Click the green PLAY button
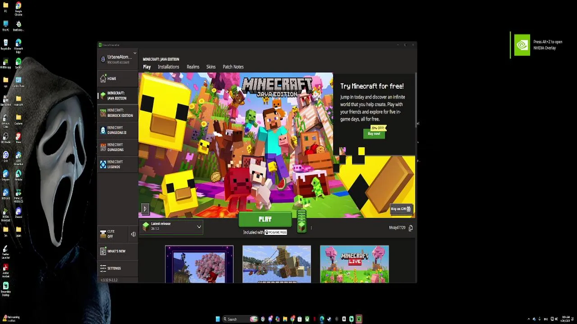The image size is (577, 324). (265, 219)
